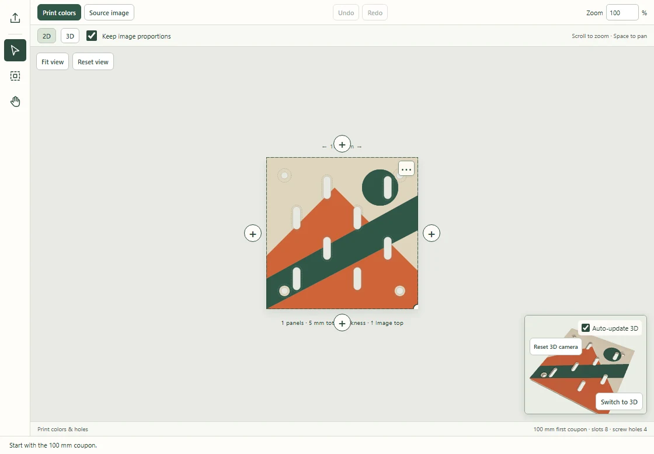Select the 3D view mode
Image resolution: width=654 pixels, height=454 pixels.
point(70,36)
